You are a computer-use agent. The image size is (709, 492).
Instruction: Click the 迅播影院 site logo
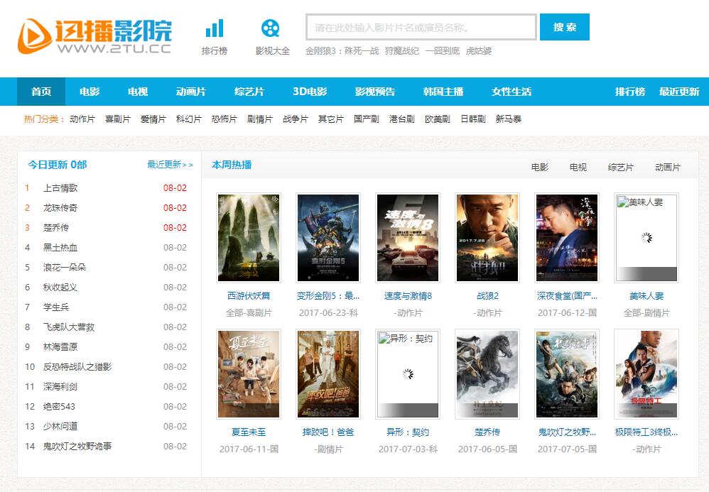(x=95, y=35)
